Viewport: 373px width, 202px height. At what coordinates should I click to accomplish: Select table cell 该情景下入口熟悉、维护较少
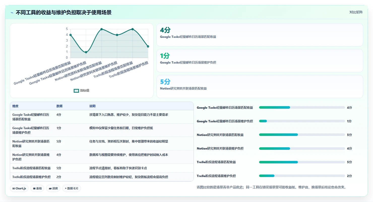(x=129, y=115)
